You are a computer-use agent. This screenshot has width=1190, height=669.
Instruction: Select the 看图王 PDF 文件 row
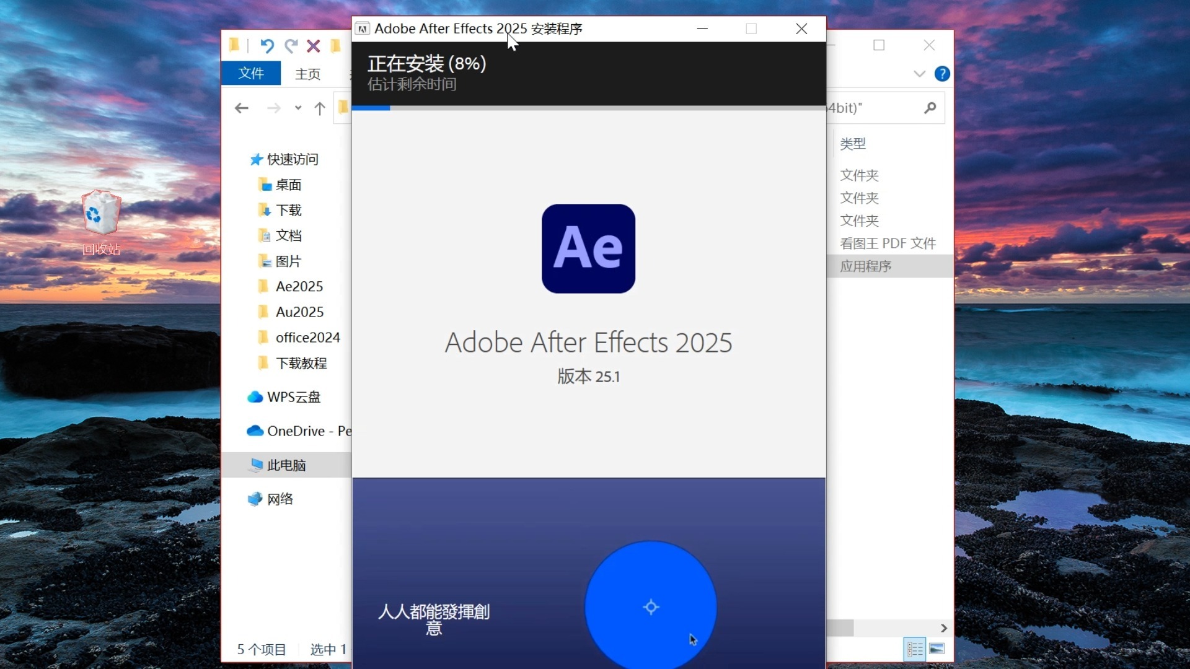pos(888,243)
